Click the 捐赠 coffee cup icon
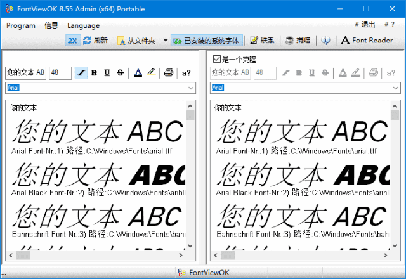406x279 pixels. (x=289, y=41)
